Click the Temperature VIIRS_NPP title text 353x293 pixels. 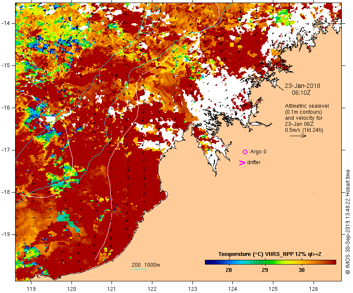[270, 254]
